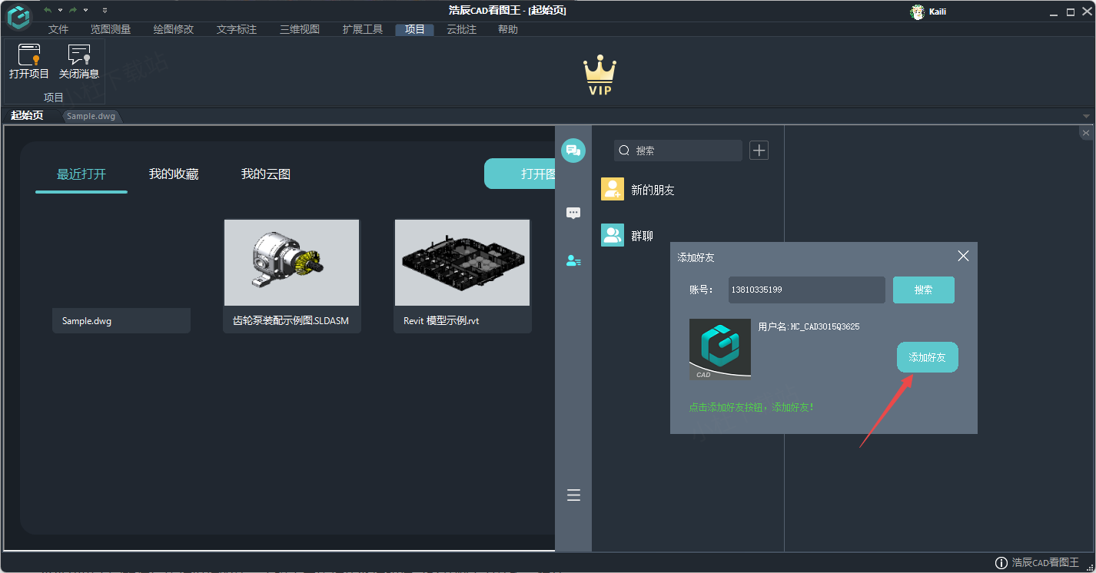Open the redo history dropdown arrow
Image resolution: width=1096 pixels, height=573 pixels.
(x=85, y=10)
